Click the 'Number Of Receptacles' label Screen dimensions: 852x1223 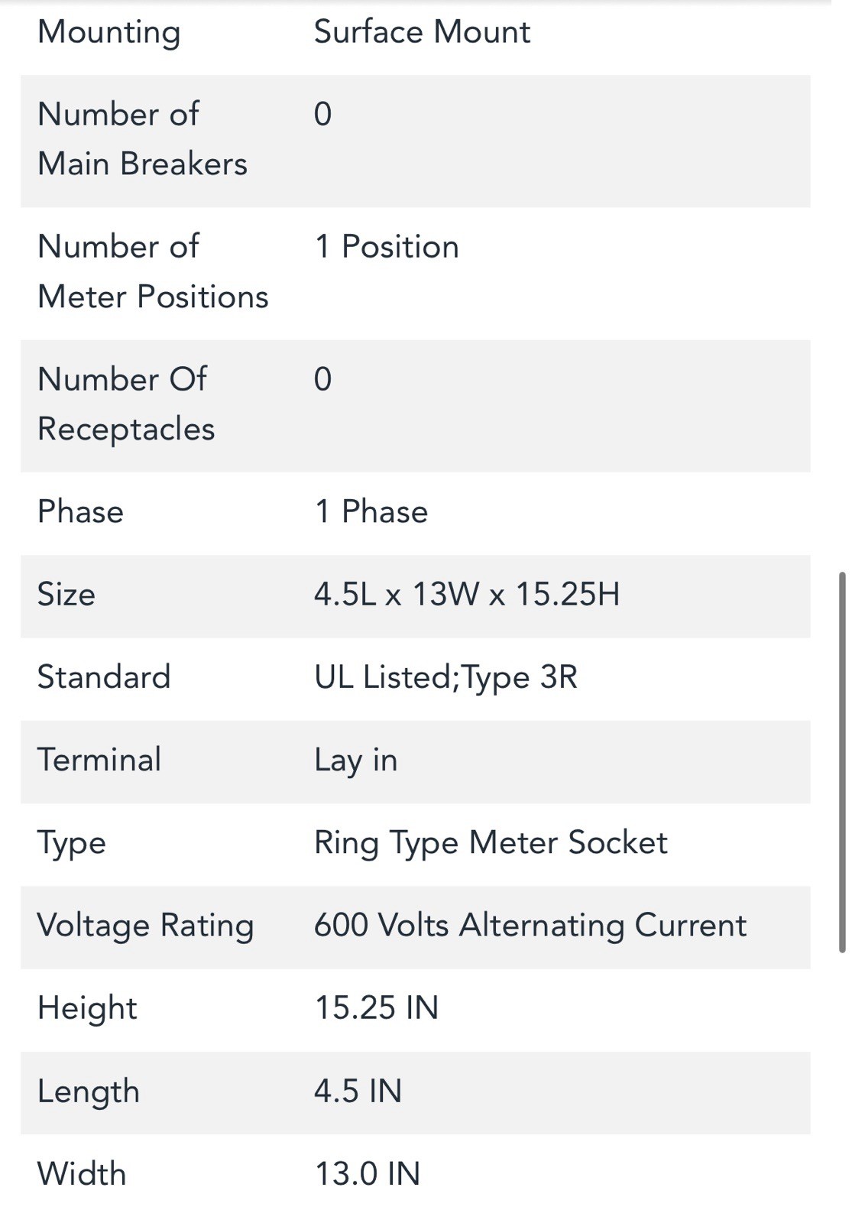coord(126,404)
